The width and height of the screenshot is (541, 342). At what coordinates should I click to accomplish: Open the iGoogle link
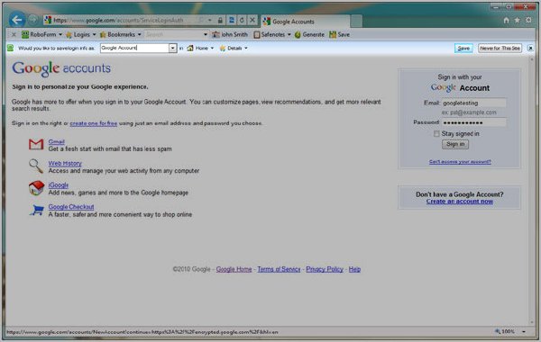[59, 184]
